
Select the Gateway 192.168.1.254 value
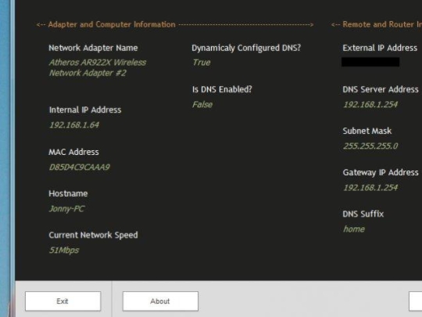click(x=370, y=188)
